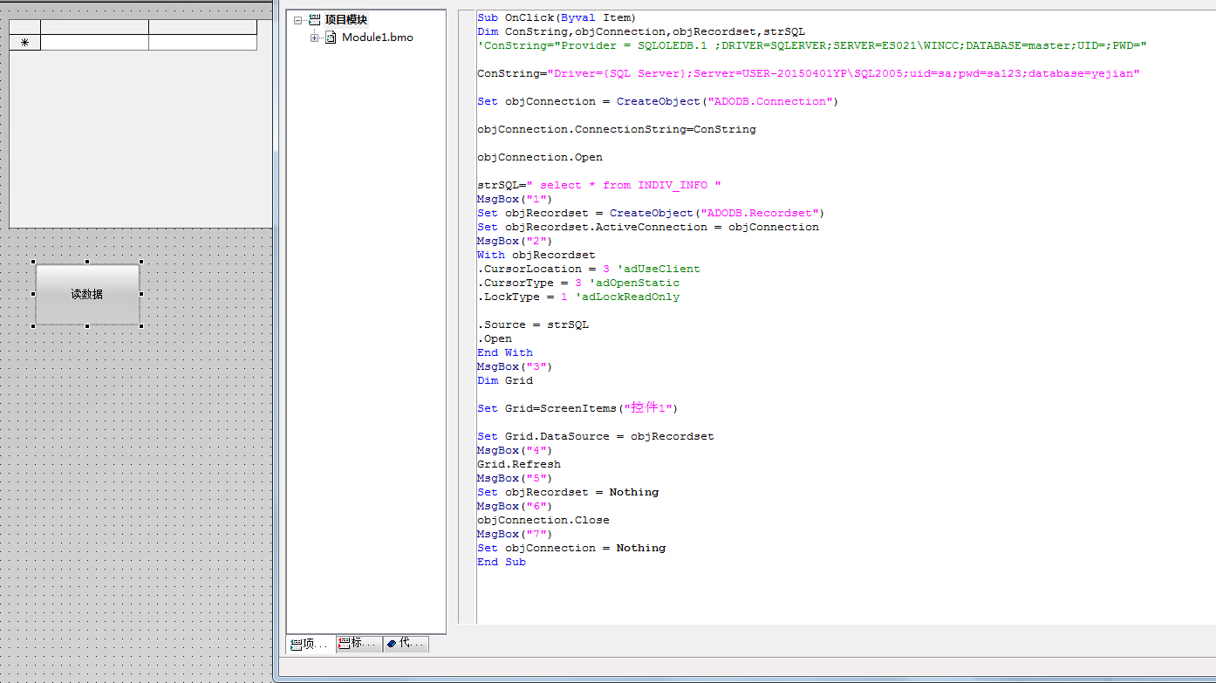Click the 项目模块 module icon
Image resolution: width=1216 pixels, height=683 pixels.
point(315,19)
